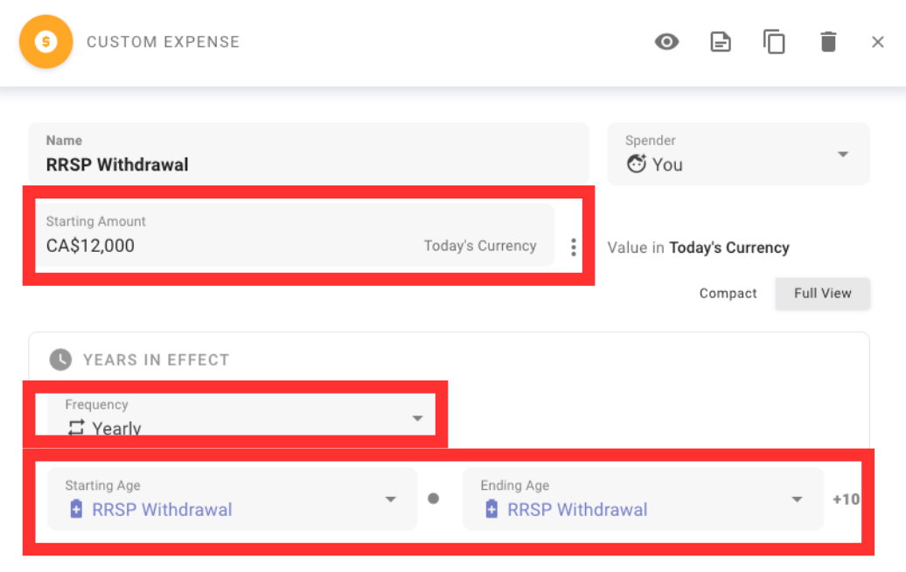906x572 pixels.
Task: Click the Today's Currency label
Action: [480, 246]
